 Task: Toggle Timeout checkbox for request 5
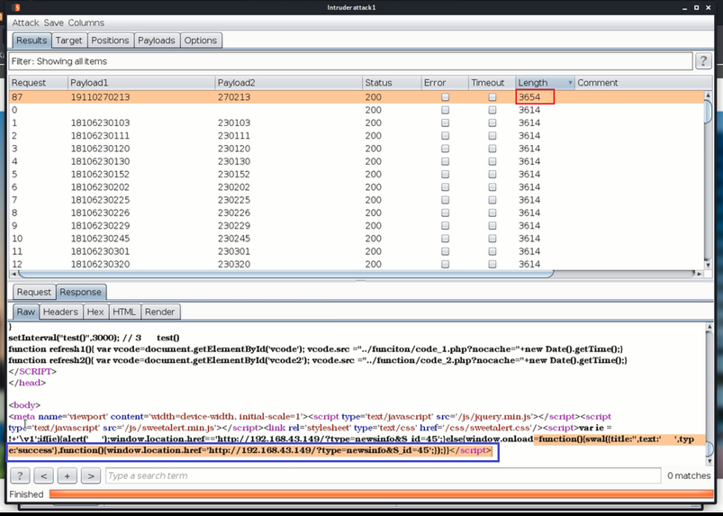(x=493, y=175)
